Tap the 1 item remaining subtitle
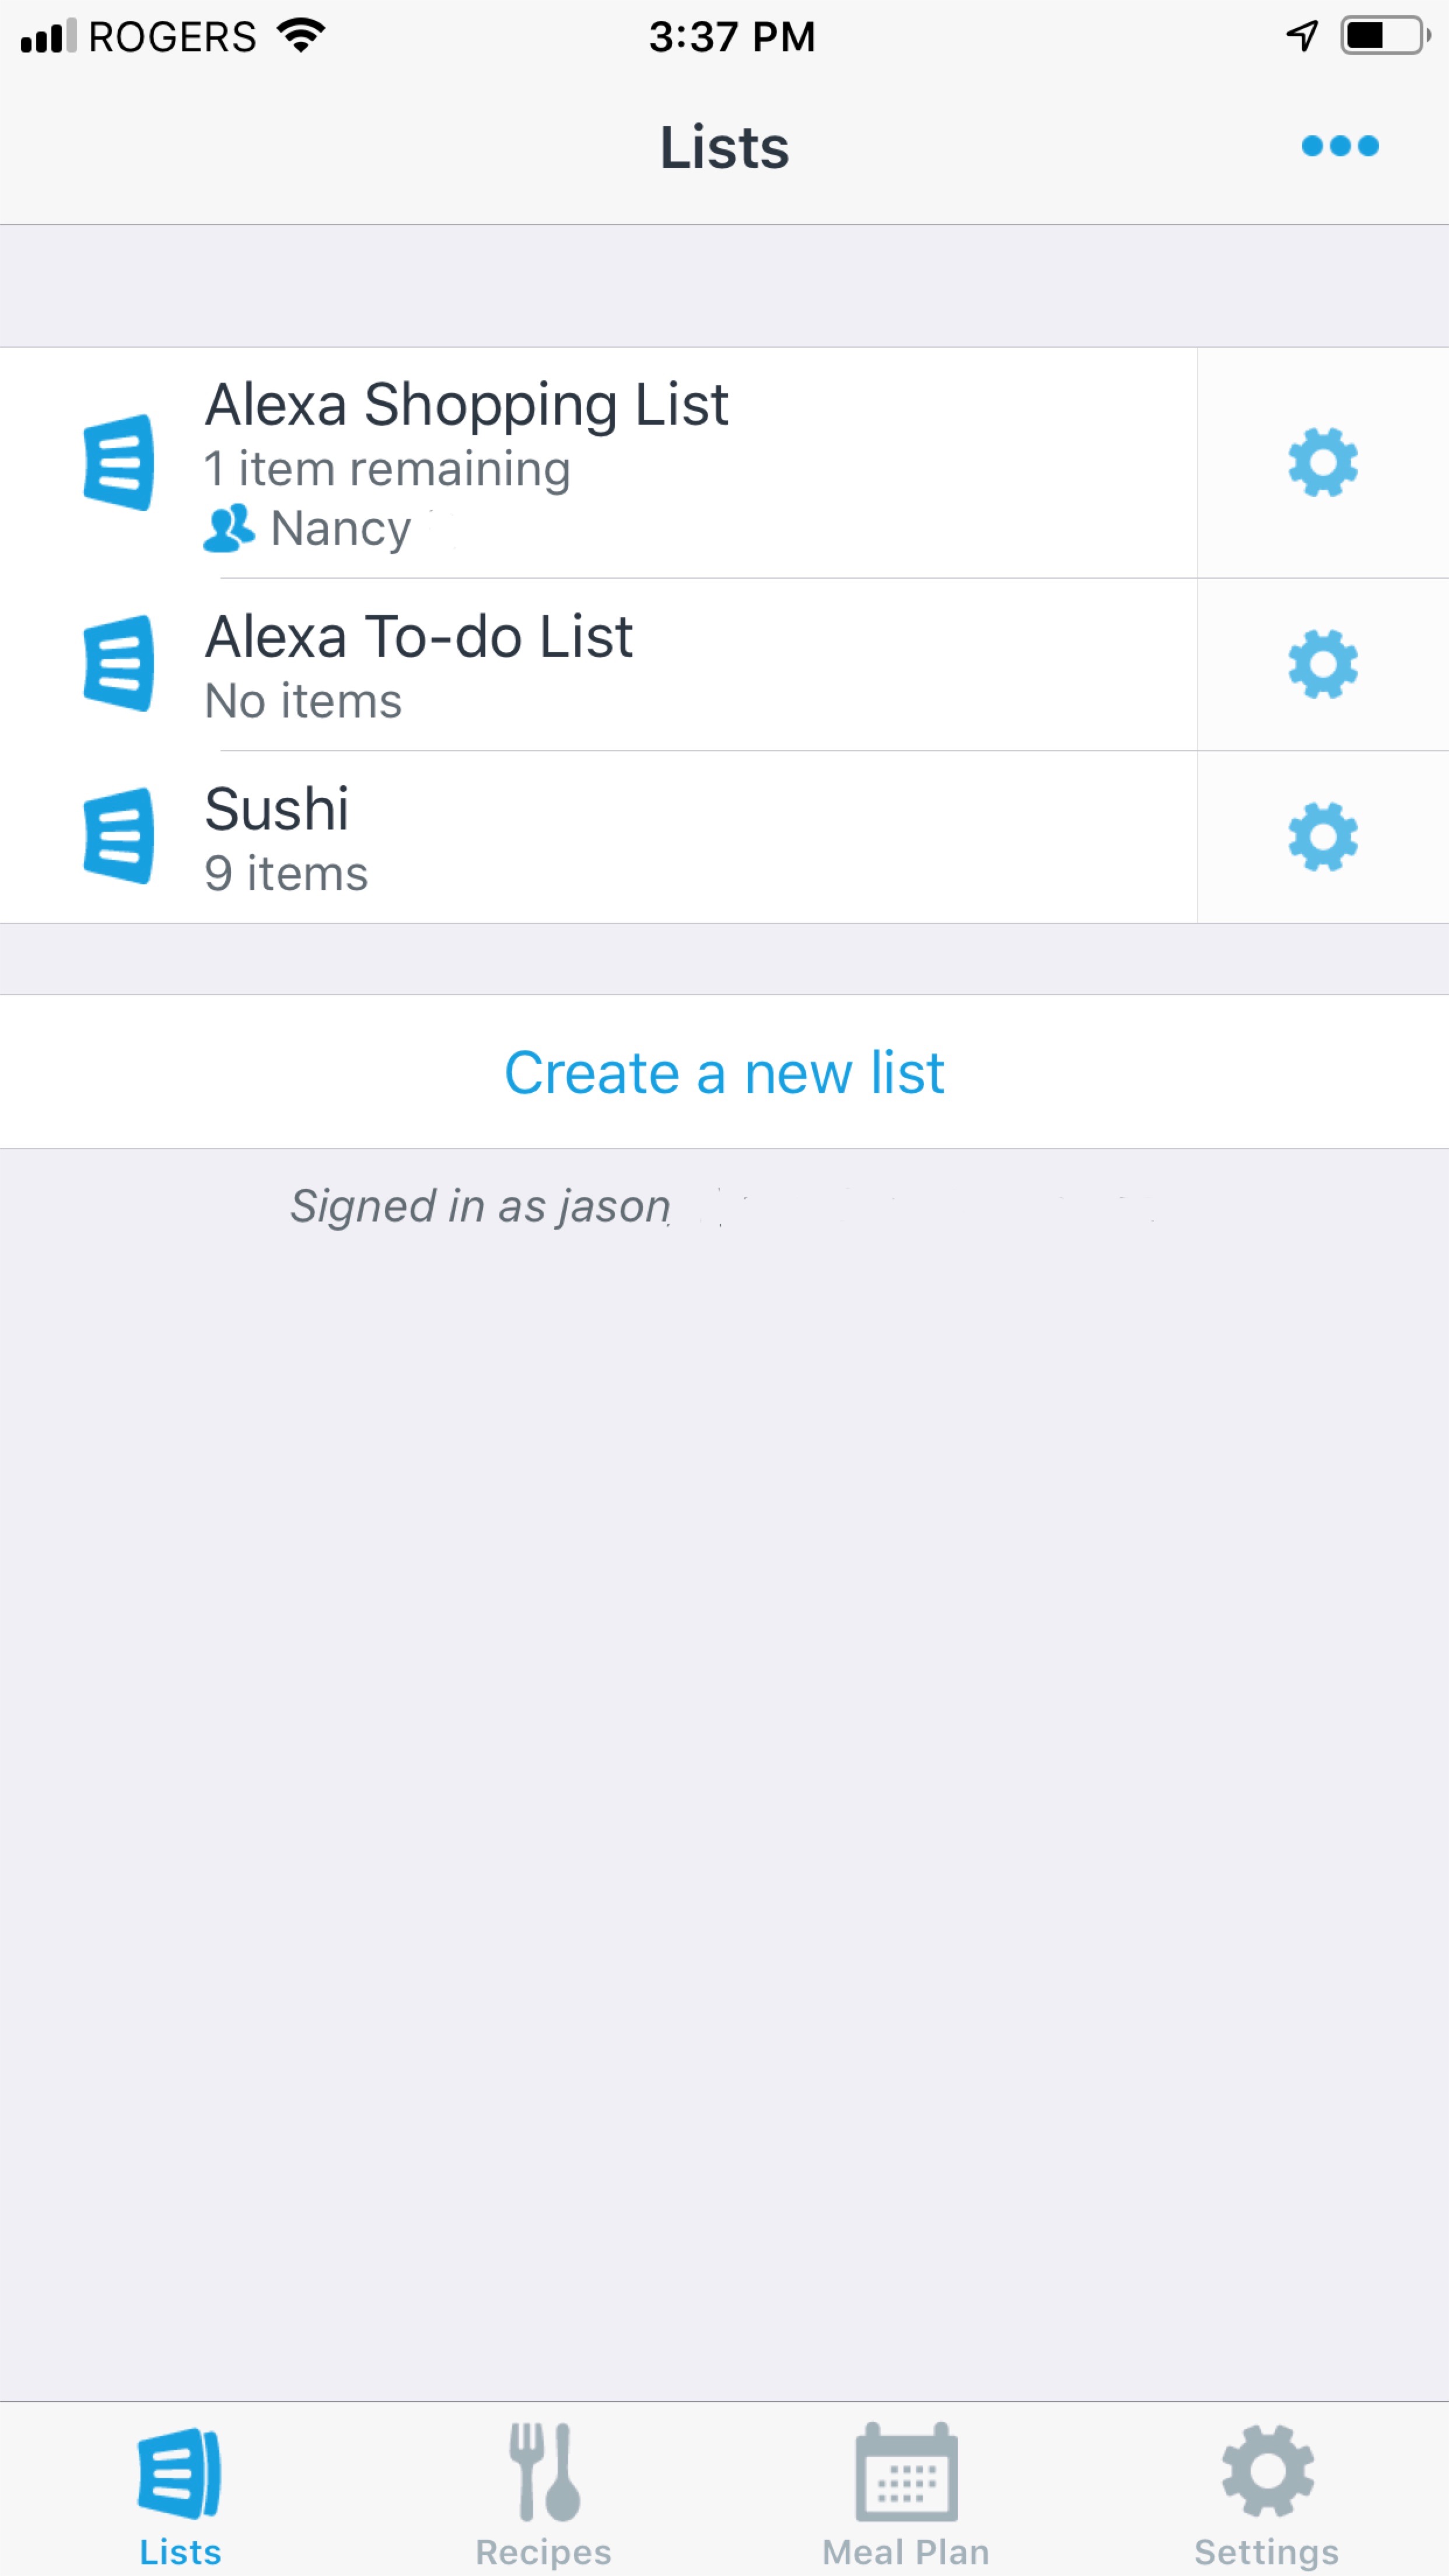 click(x=388, y=469)
